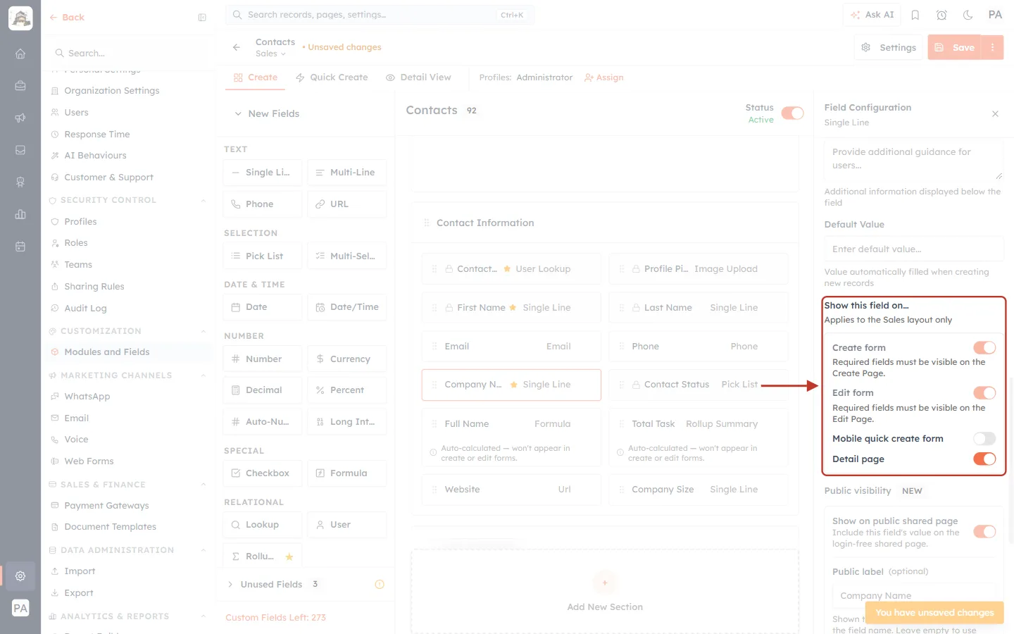
Task: Open the Sales layout dropdown under Contacts
Action: point(271,54)
